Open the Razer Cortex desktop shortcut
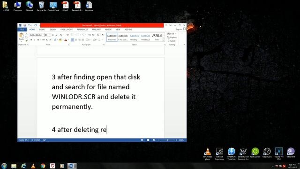 click(255, 153)
